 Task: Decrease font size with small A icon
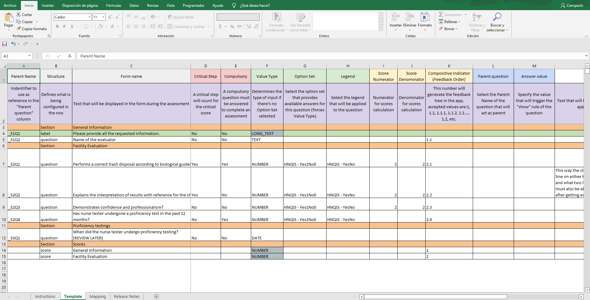click(117, 17)
